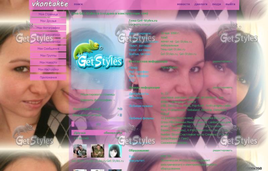
Task: Open диалоги in the top navigation
Action: [201, 4]
